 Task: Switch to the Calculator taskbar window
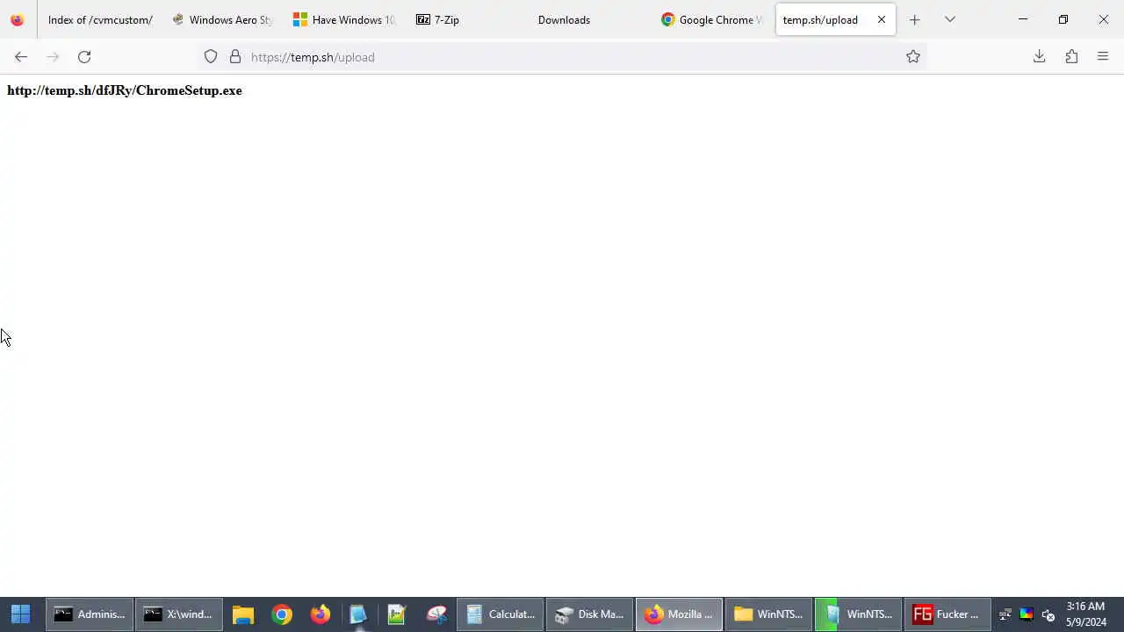(501, 614)
